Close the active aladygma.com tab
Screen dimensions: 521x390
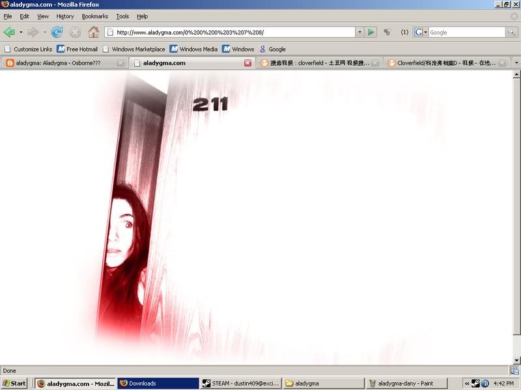coord(247,63)
